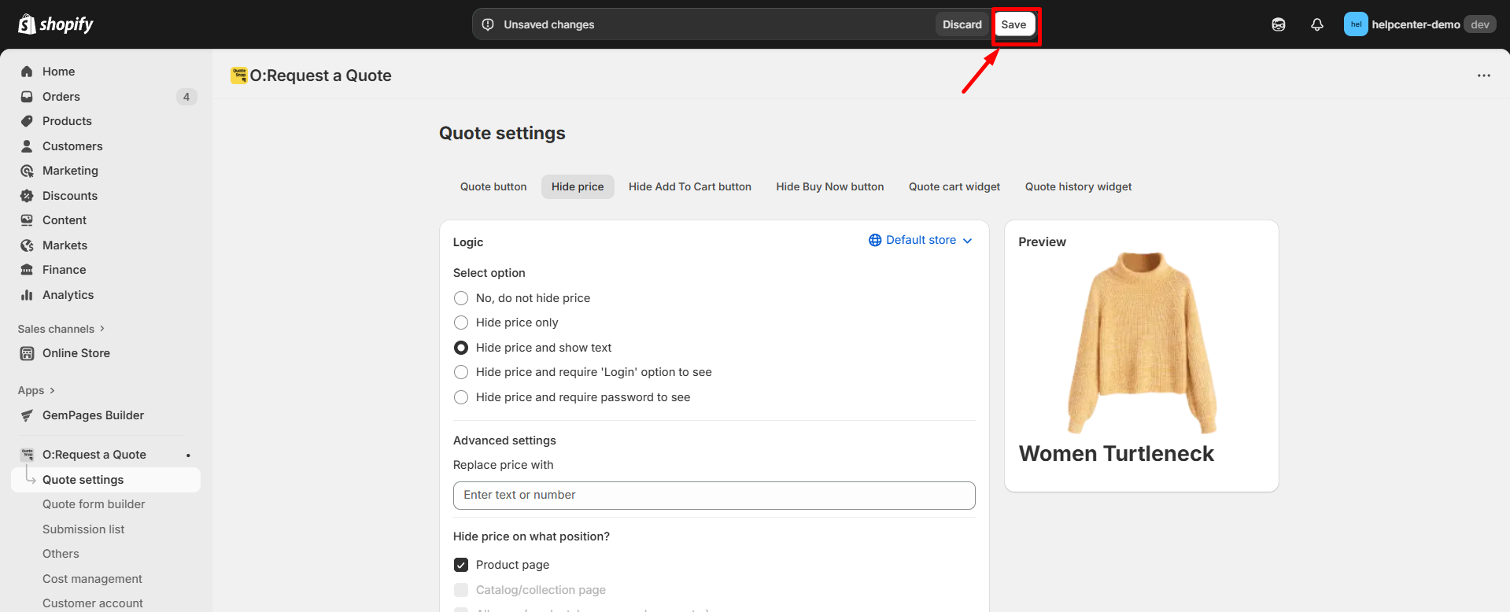Screen dimensions: 1510x612
Task: Switch to Hide Add To Cart button tab
Action: click(689, 186)
